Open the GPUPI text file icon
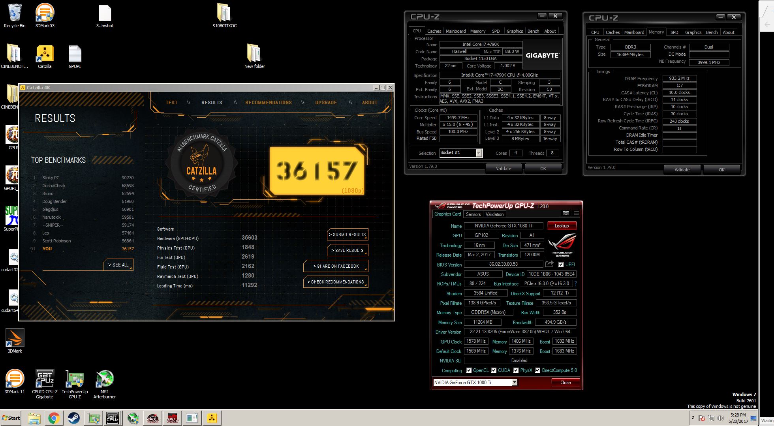Viewport: 774px width, 426px height. pos(75,56)
